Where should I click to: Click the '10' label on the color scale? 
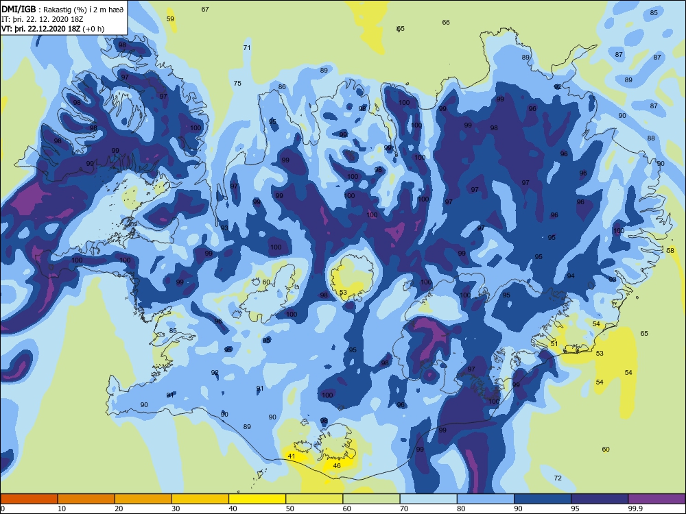[x=62, y=509]
